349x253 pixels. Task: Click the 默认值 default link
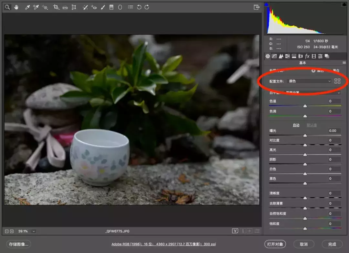pyautogui.click(x=312, y=125)
